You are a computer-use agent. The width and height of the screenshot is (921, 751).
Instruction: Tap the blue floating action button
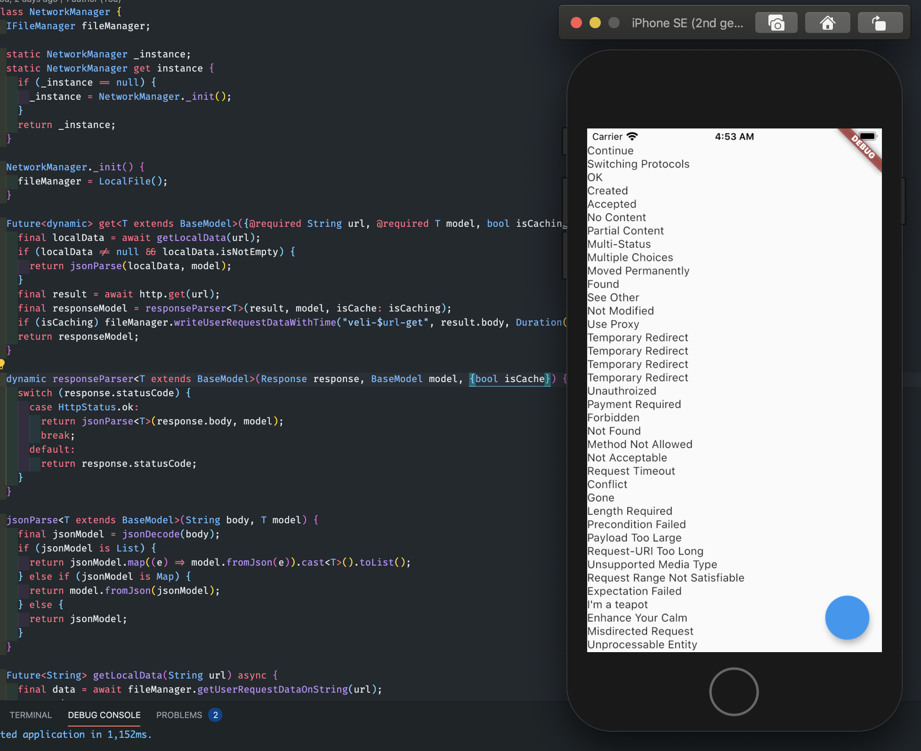click(847, 618)
